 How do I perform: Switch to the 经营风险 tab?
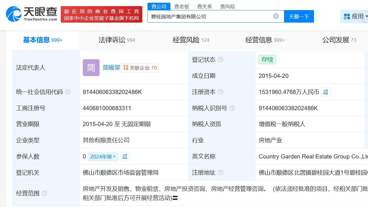pos(188,40)
